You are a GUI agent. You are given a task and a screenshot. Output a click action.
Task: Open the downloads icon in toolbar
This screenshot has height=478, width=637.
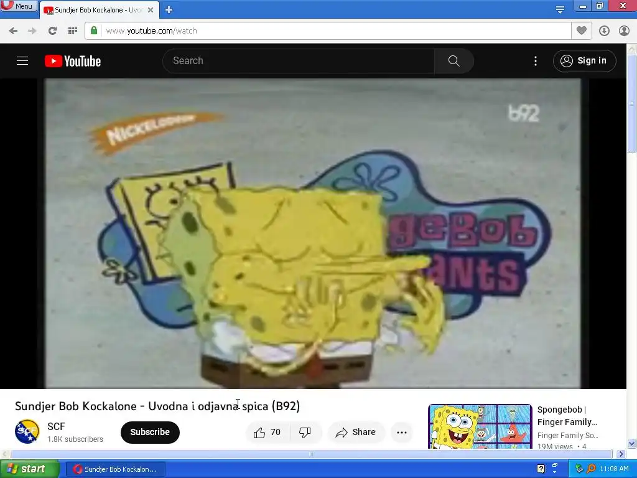604,31
